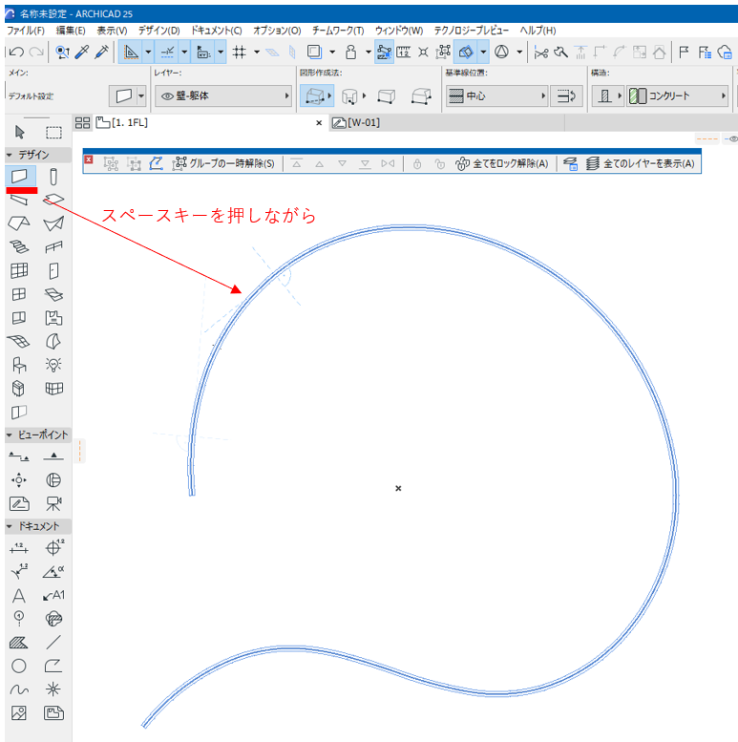This screenshot has width=738, height=742.
Task: Select the Window tool
Action: coord(19,294)
